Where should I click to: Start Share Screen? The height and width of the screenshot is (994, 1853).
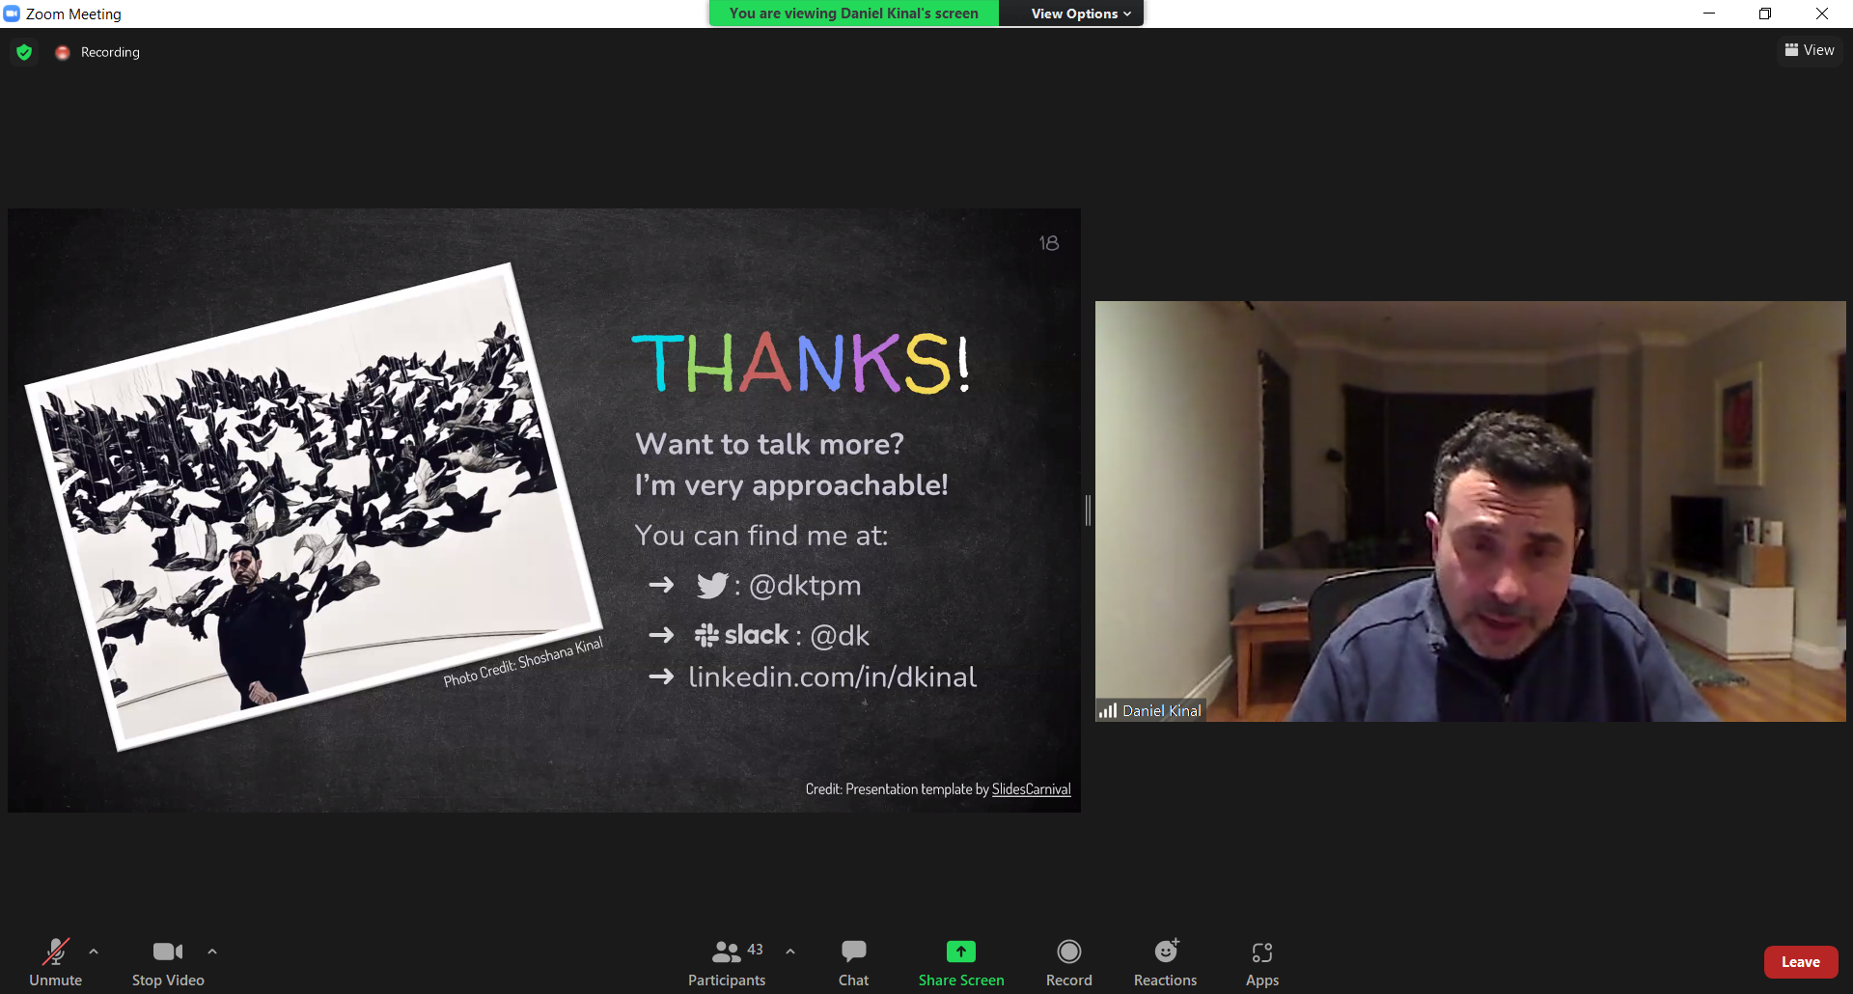click(961, 962)
